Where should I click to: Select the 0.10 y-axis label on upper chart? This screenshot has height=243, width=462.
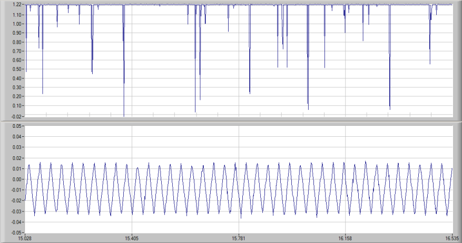(18, 106)
